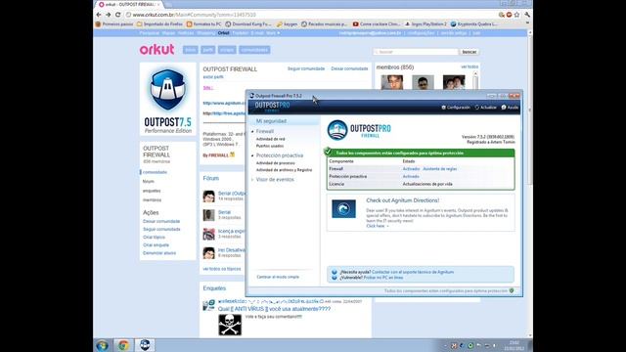626x352 pixels.
Task: Click Deixar comunidade under Ações
Action: (x=161, y=221)
